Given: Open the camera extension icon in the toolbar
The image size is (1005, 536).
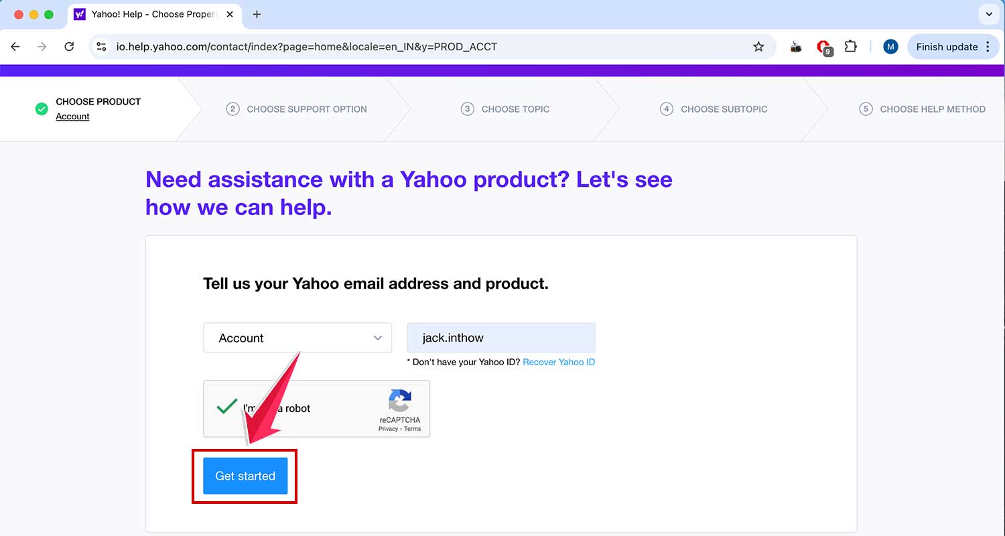Looking at the screenshot, I should pyautogui.click(x=795, y=46).
